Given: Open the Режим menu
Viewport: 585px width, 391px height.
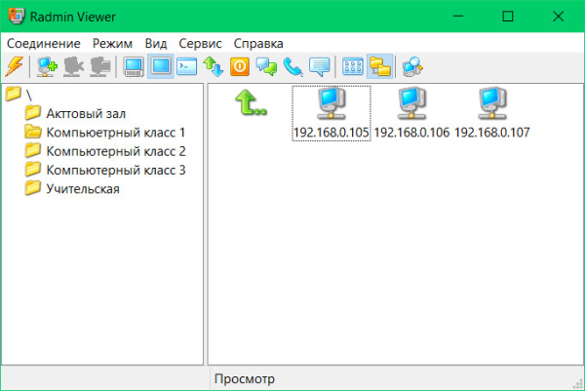Looking at the screenshot, I should click(x=113, y=44).
